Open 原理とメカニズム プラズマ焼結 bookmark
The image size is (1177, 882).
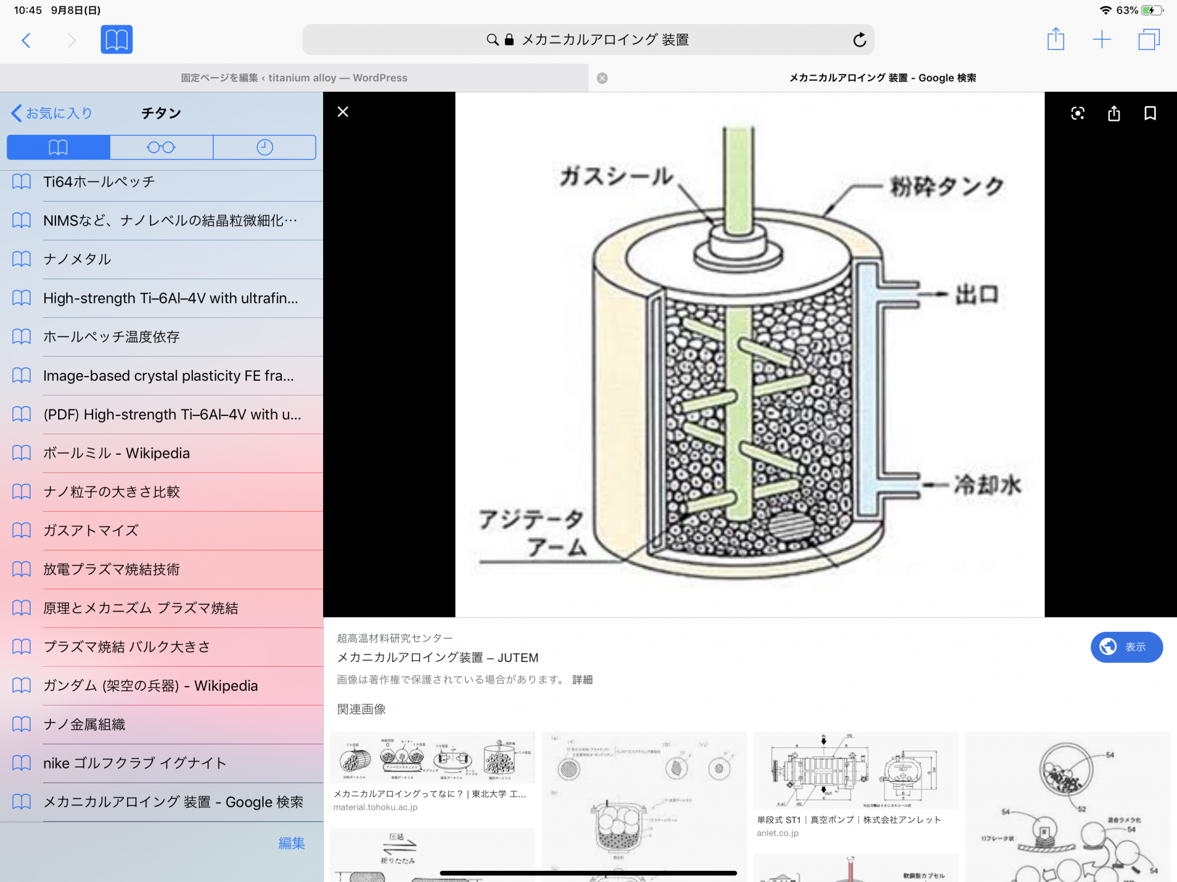(161, 608)
